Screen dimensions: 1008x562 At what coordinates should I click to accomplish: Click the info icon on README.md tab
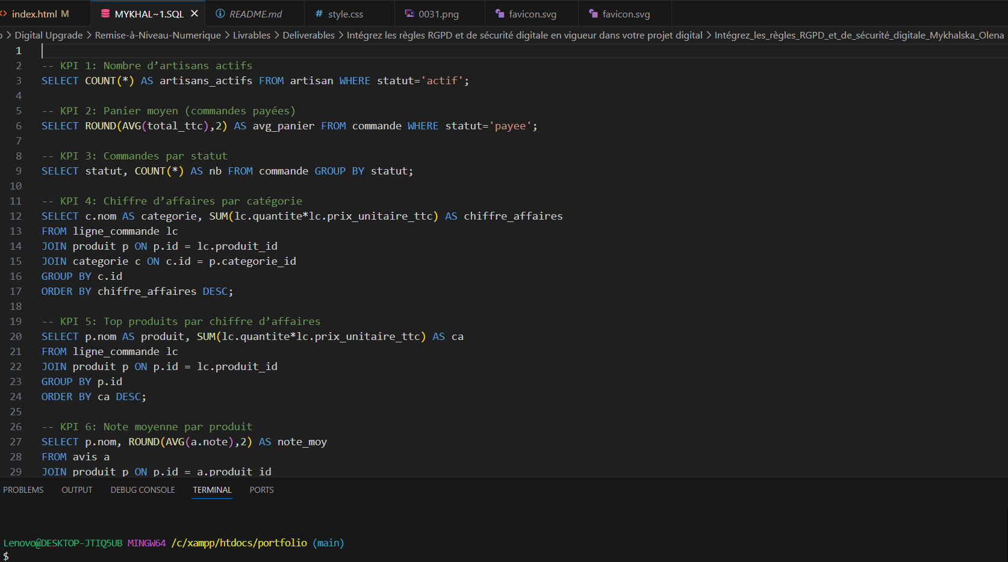point(220,14)
